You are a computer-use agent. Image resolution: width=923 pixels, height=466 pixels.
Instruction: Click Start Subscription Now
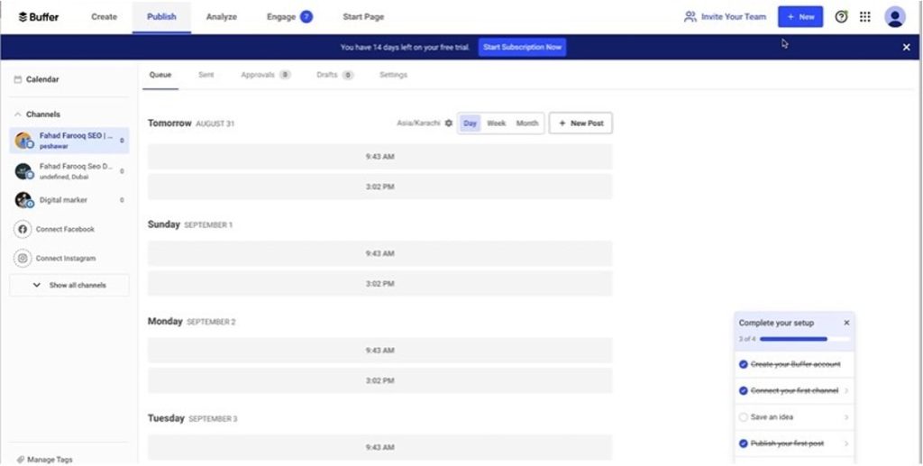click(522, 47)
